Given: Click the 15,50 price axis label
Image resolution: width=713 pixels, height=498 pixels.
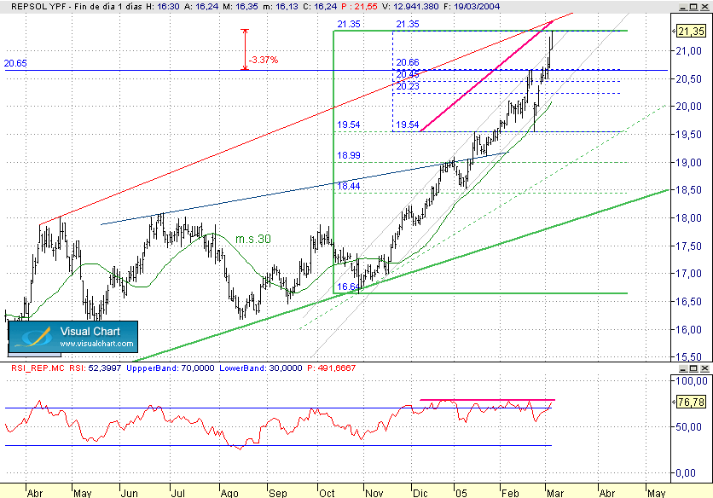Looking at the screenshot, I should click(x=689, y=357).
